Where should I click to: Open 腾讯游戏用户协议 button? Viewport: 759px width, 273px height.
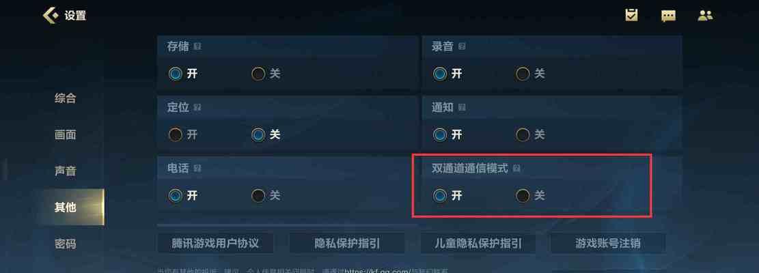coord(215,243)
